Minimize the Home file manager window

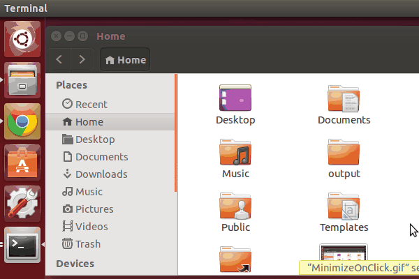coord(69,36)
